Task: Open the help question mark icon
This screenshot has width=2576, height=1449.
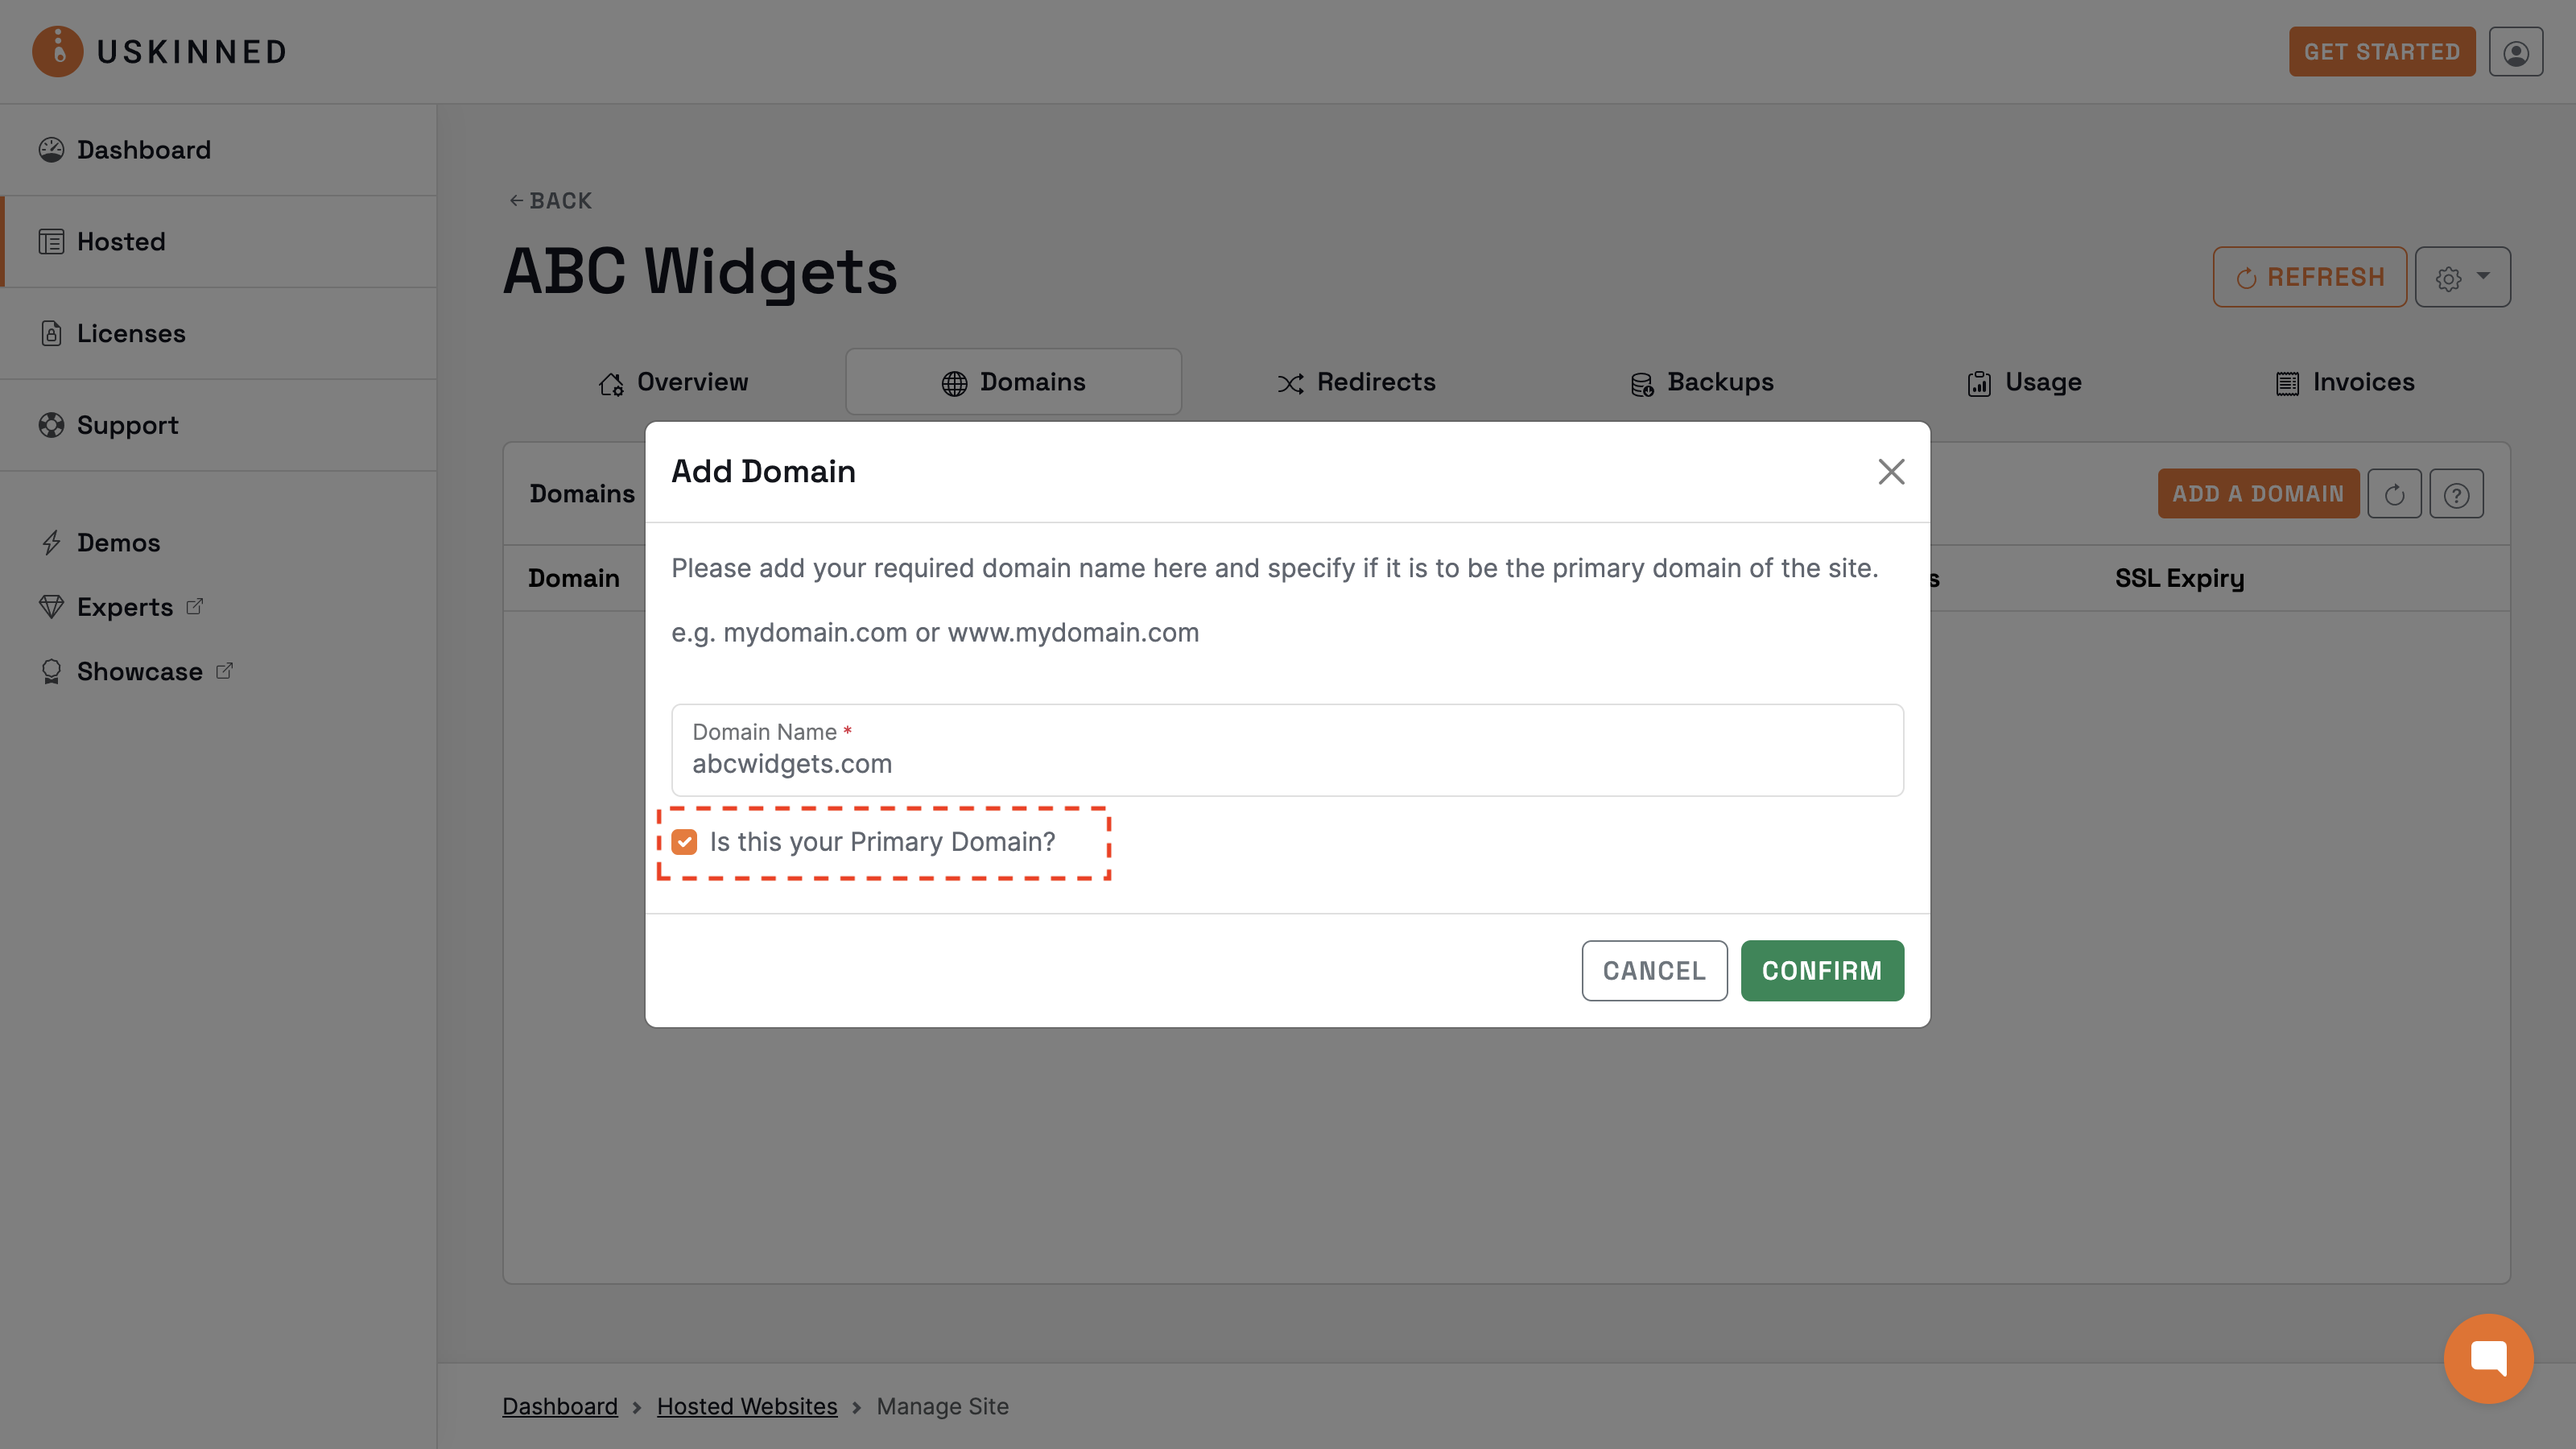Action: pos(2457,493)
